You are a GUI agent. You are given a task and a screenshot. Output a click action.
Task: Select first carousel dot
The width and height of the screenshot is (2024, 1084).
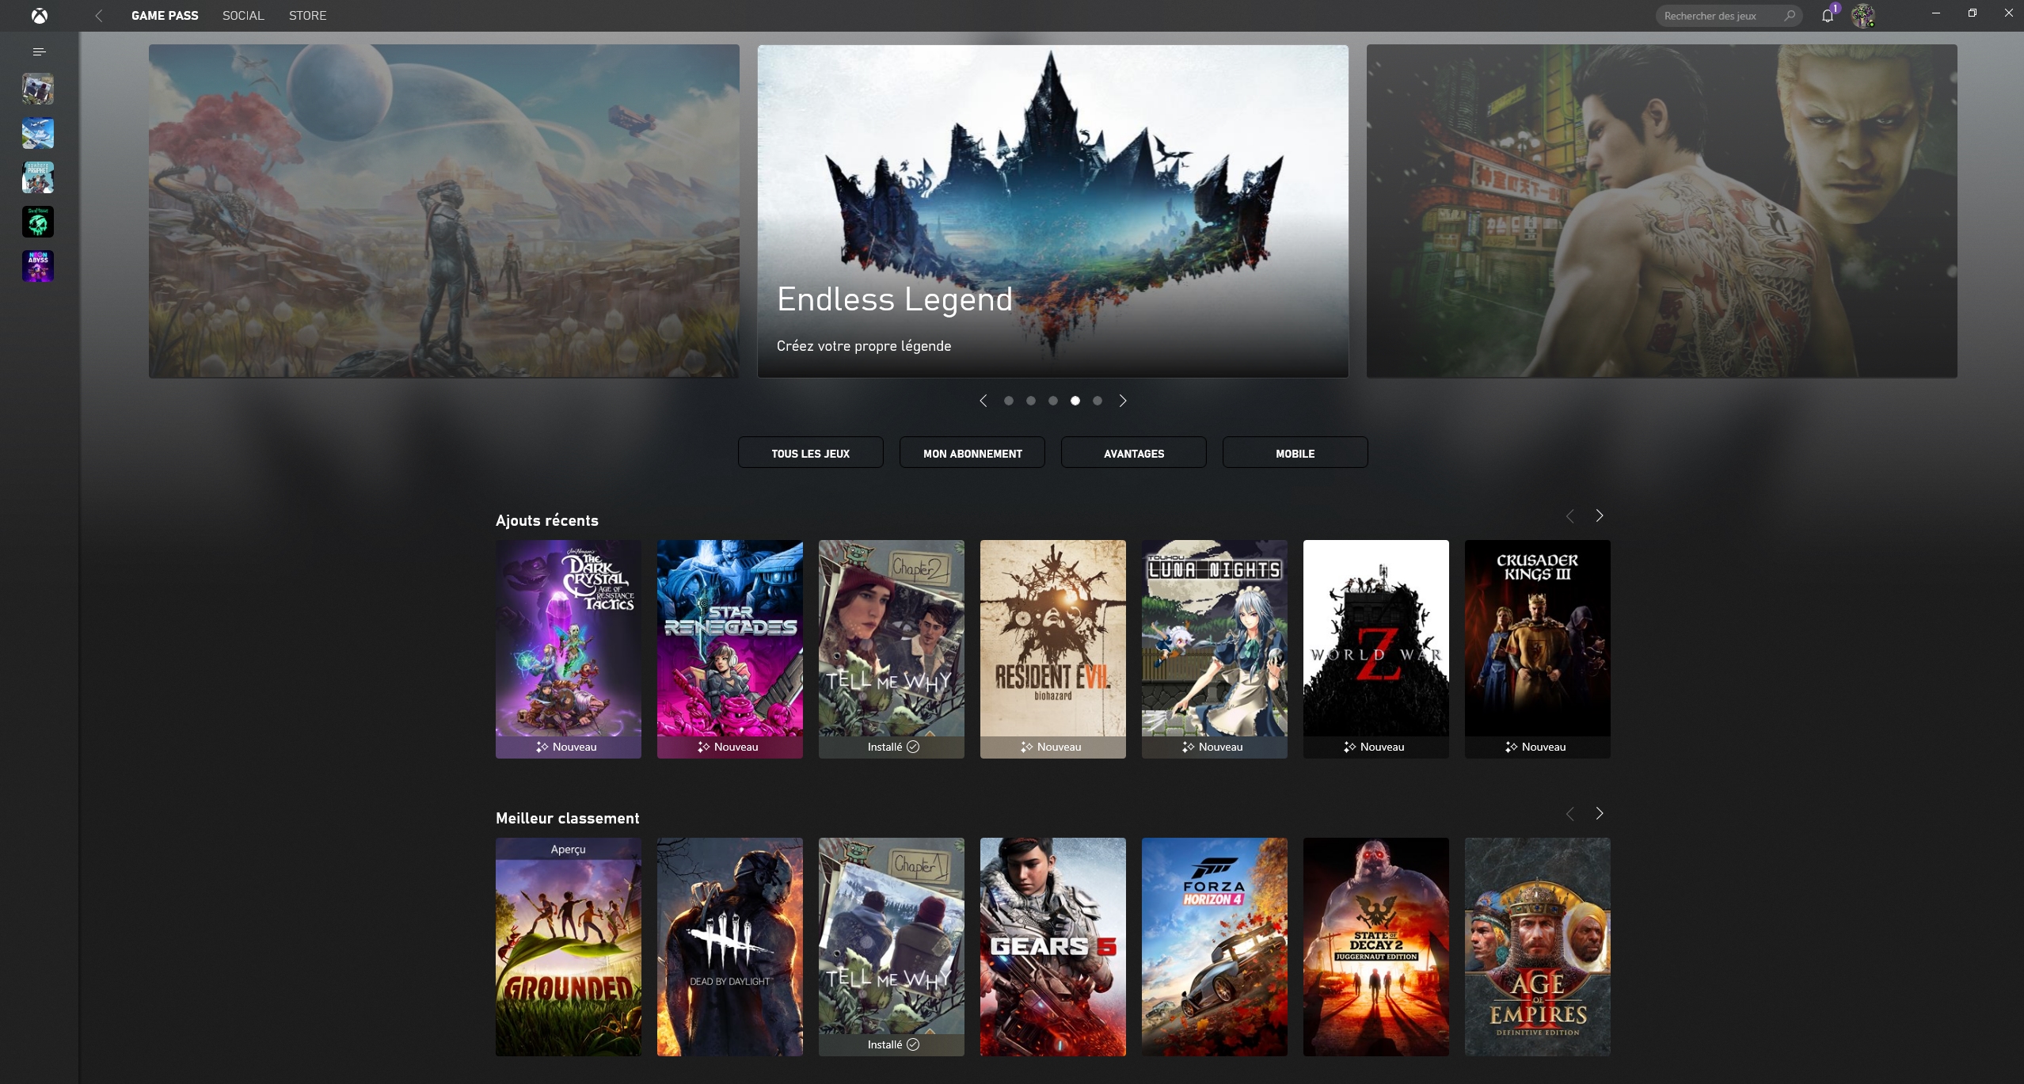point(1009,401)
